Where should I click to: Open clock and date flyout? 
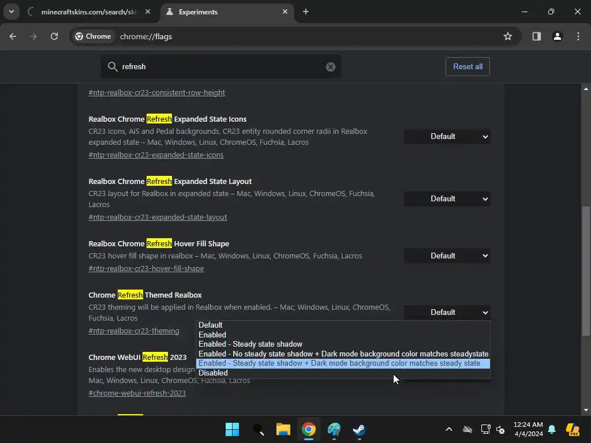(x=528, y=429)
